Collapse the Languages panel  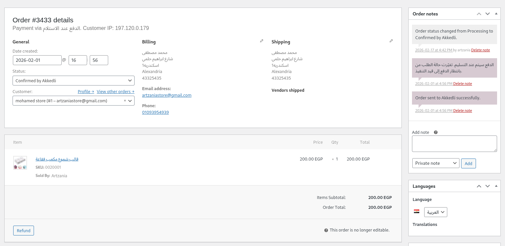[x=496, y=186]
